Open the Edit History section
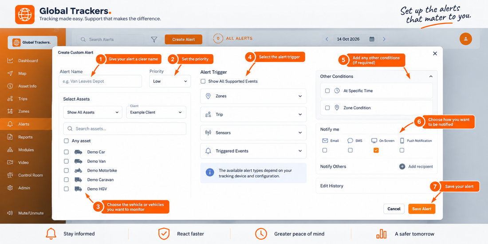This screenshot has height=244, width=488. point(376,186)
